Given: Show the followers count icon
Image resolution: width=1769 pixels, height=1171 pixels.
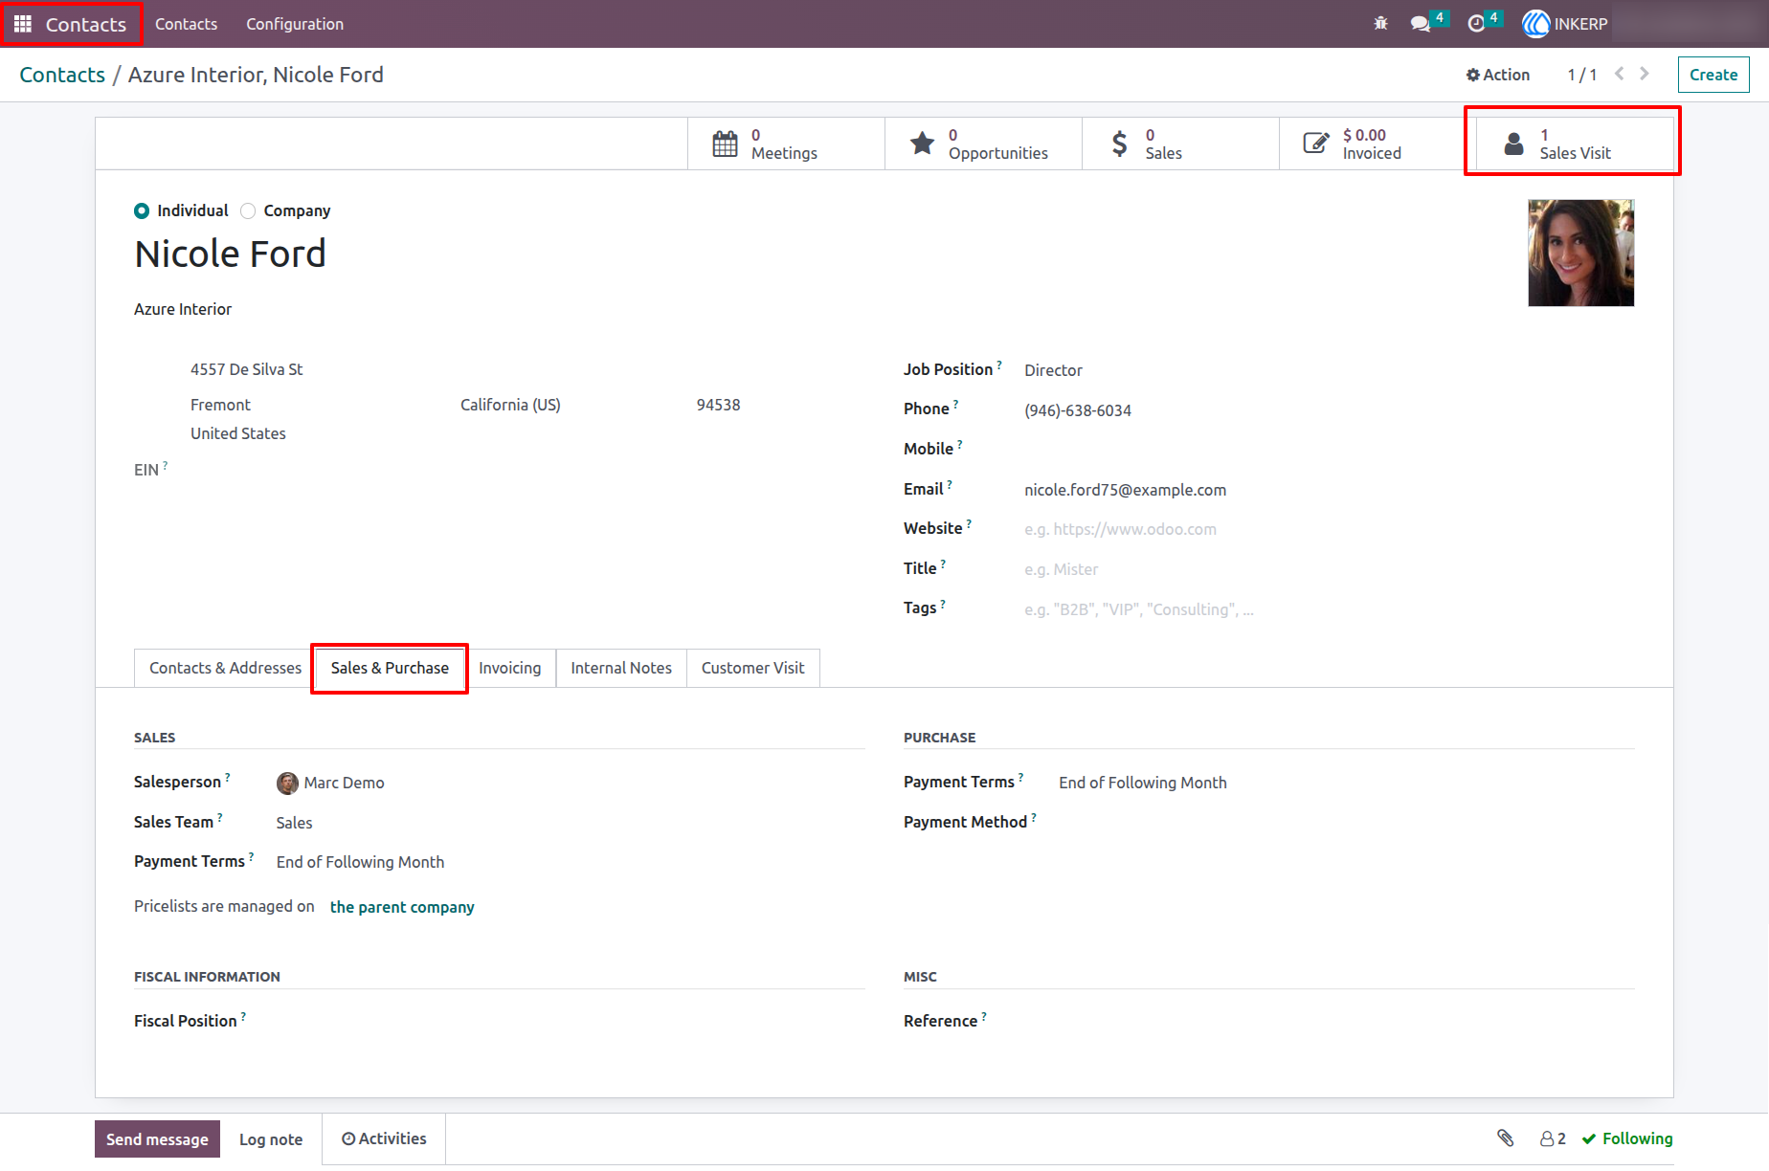Looking at the screenshot, I should click(x=1553, y=1138).
